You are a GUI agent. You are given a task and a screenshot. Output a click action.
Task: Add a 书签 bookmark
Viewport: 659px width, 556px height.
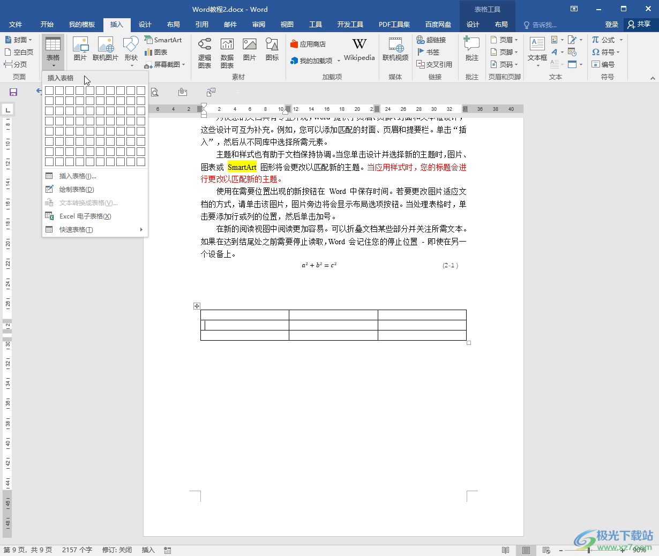[428, 52]
